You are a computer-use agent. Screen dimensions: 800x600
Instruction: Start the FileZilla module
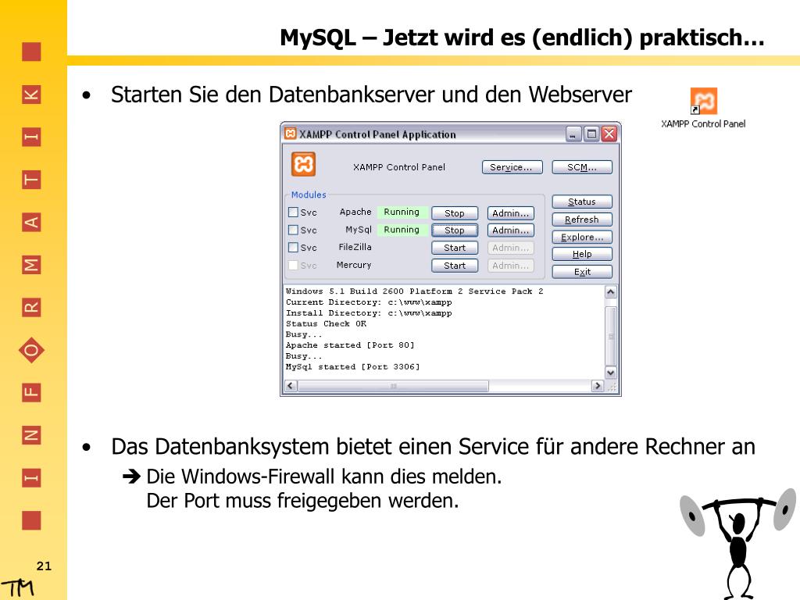click(x=455, y=248)
